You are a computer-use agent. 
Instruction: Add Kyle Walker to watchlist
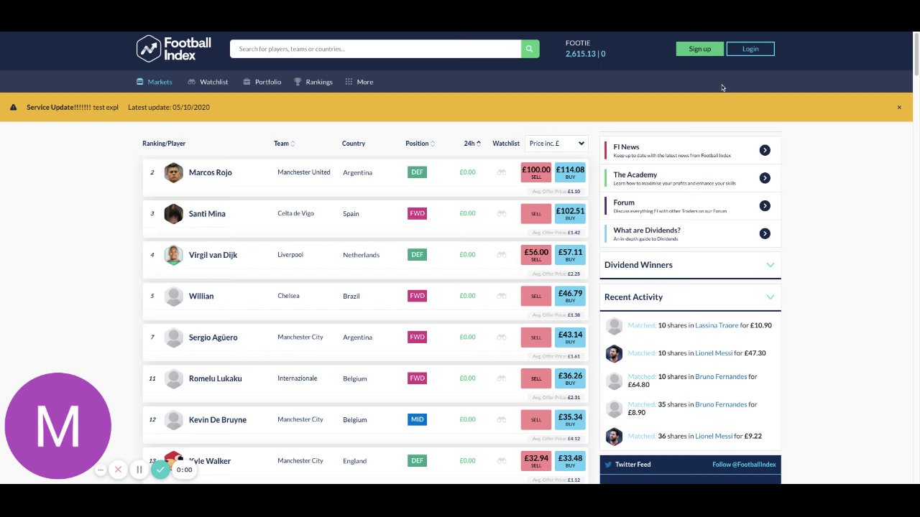pyautogui.click(x=502, y=461)
